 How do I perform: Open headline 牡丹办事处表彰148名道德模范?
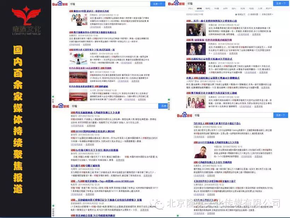pos(90,68)
